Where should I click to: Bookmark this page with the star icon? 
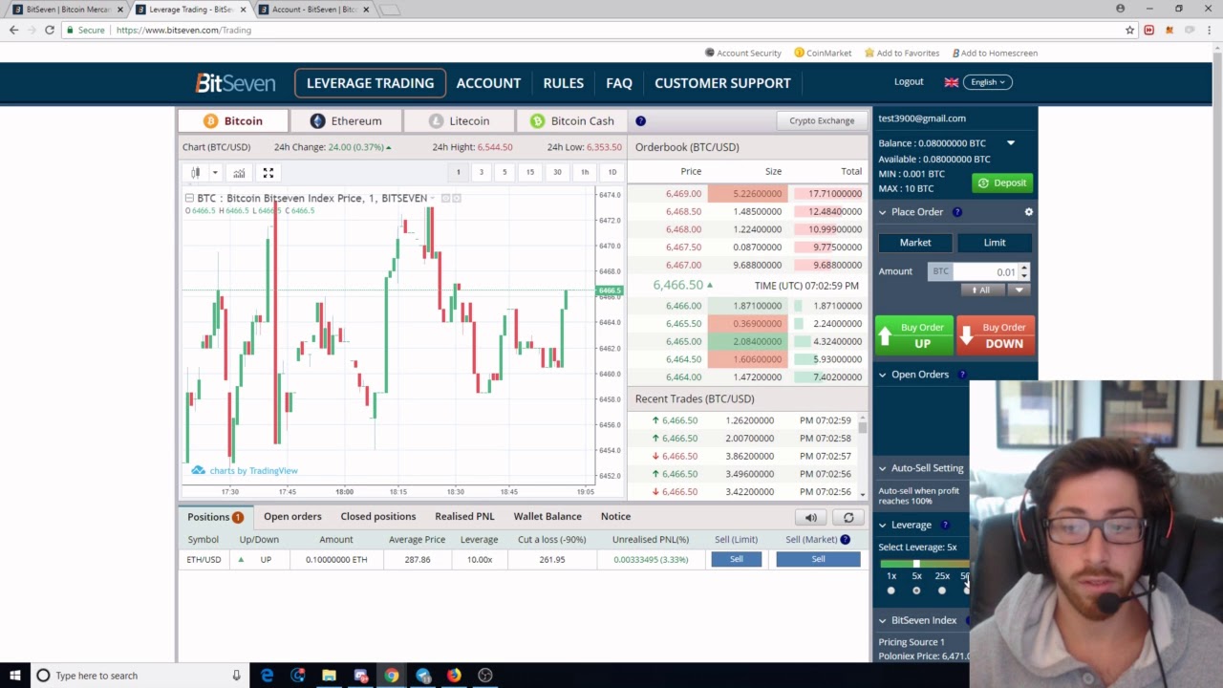tap(1130, 30)
